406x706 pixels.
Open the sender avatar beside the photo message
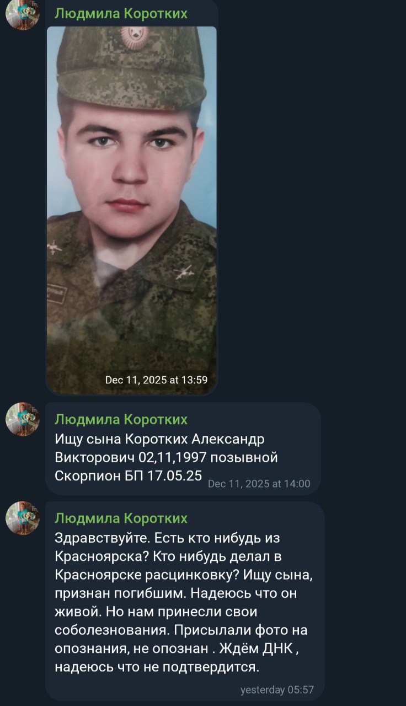pos(22,13)
